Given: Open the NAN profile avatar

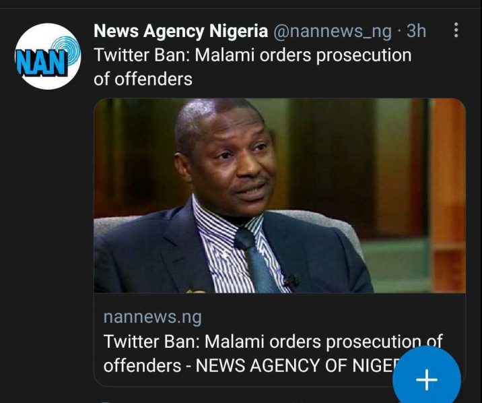Looking at the screenshot, I should 46,57.
